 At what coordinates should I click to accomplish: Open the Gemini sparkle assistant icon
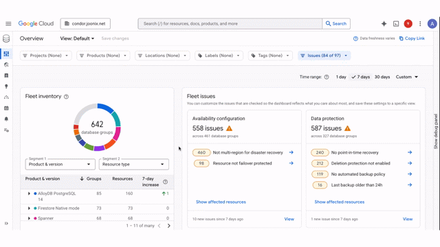coord(384,24)
